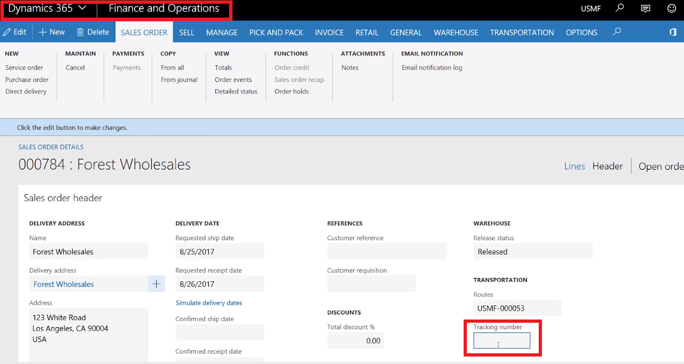
Task: View Order events
Action: coord(233,79)
